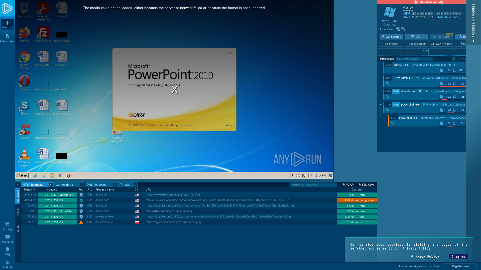Switch to the Connections tab
Viewport: 481px width, 270px height.
[69, 185]
